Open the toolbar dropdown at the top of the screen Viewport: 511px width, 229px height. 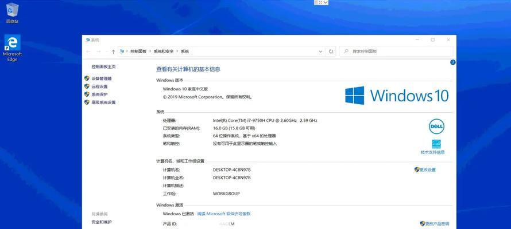326,2
